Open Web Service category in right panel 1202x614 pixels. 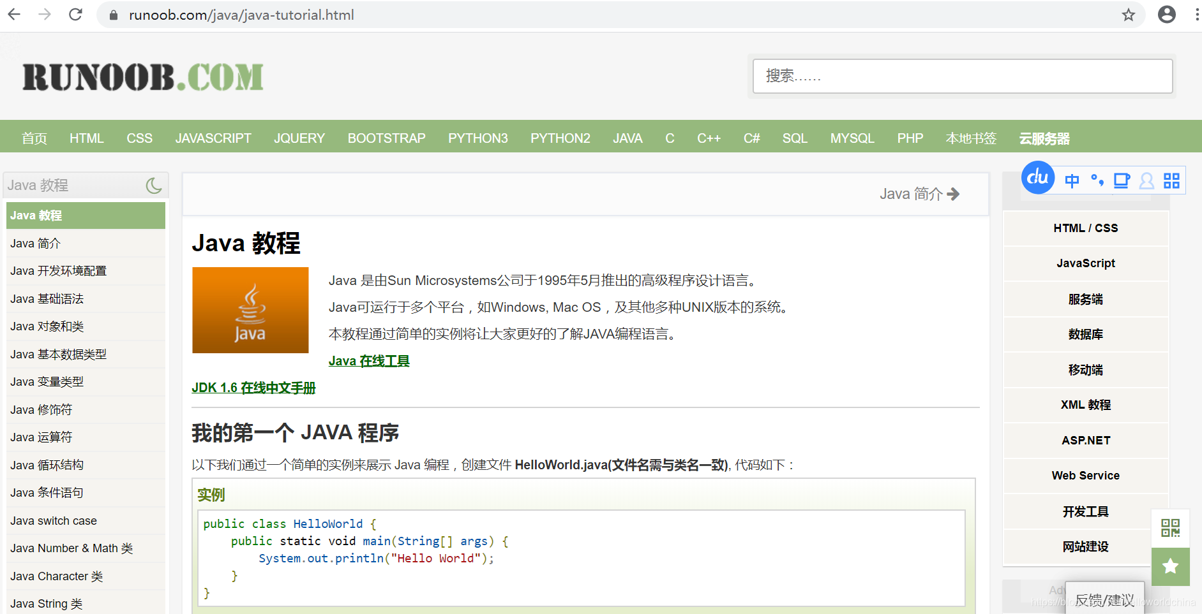[x=1086, y=476]
